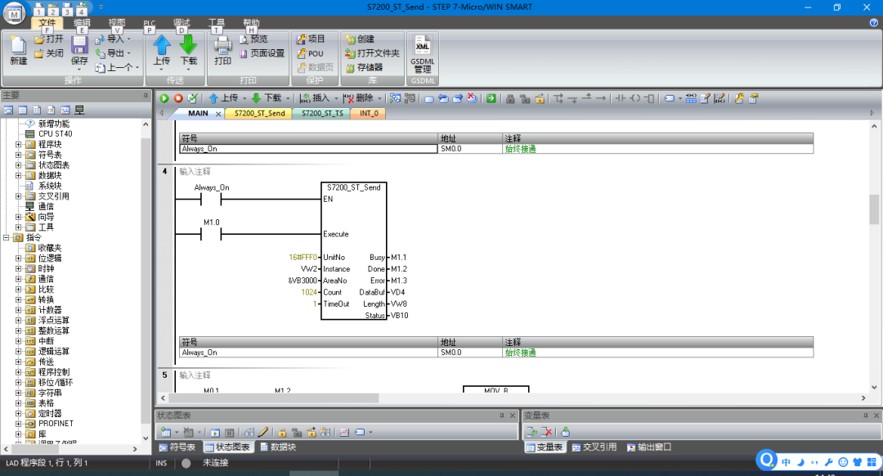Image resolution: width=883 pixels, height=476 pixels.
Task: Open the 插入 dropdown arrow in editor toolbar
Action: tap(336, 98)
